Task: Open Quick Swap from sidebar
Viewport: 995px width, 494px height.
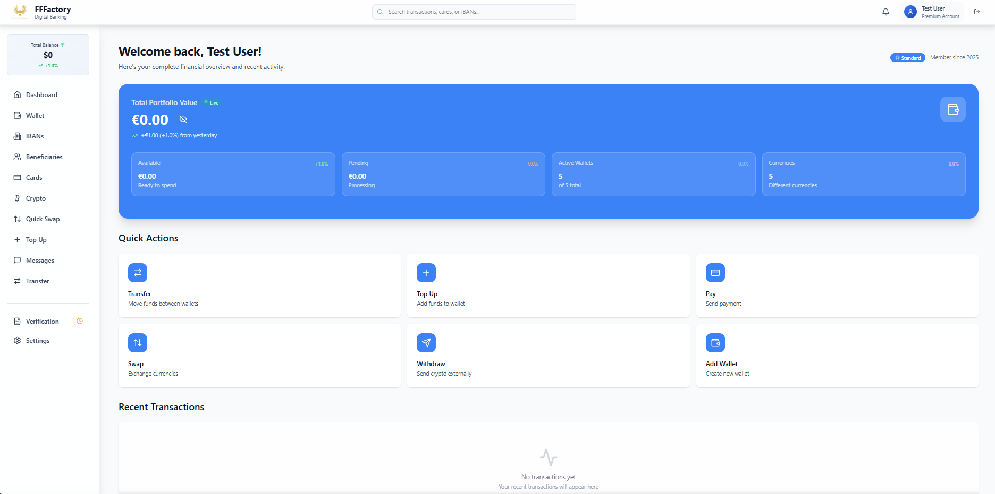Action: click(43, 219)
